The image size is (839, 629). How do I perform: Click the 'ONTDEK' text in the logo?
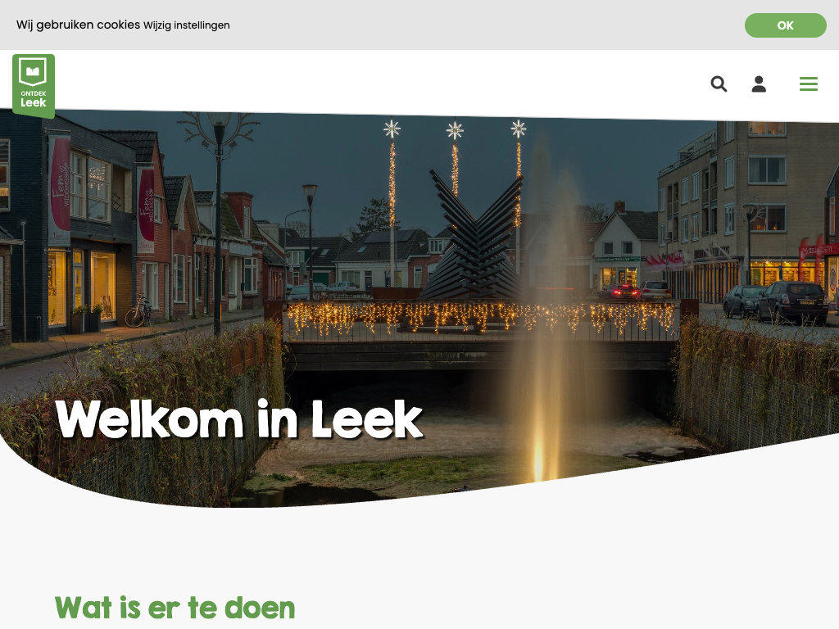point(33,93)
